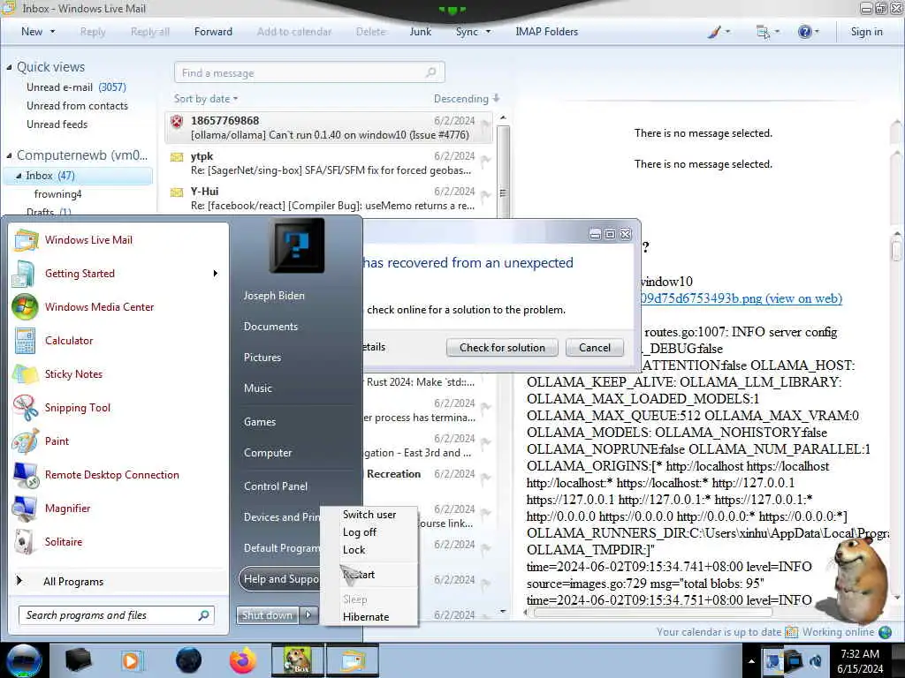
Task: Select Restart in power menu
Action: [359, 574]
